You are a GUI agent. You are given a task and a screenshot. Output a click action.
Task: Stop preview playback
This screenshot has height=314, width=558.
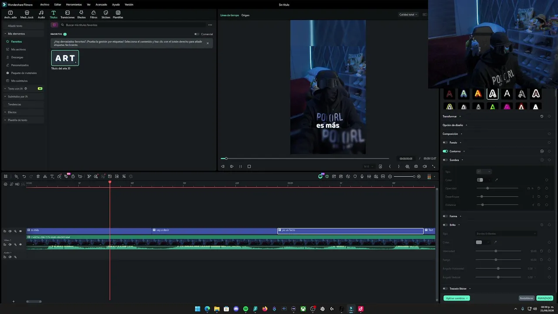click(x=249, y=166)
